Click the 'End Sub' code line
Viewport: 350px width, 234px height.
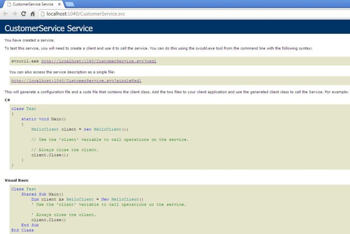tap(30, 225)
